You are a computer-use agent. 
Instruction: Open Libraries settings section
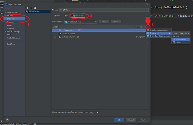(11, 22)
